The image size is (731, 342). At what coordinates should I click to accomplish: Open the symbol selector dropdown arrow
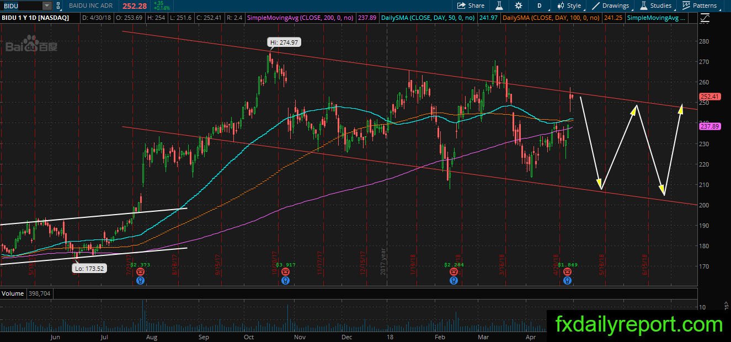point(47,6)
